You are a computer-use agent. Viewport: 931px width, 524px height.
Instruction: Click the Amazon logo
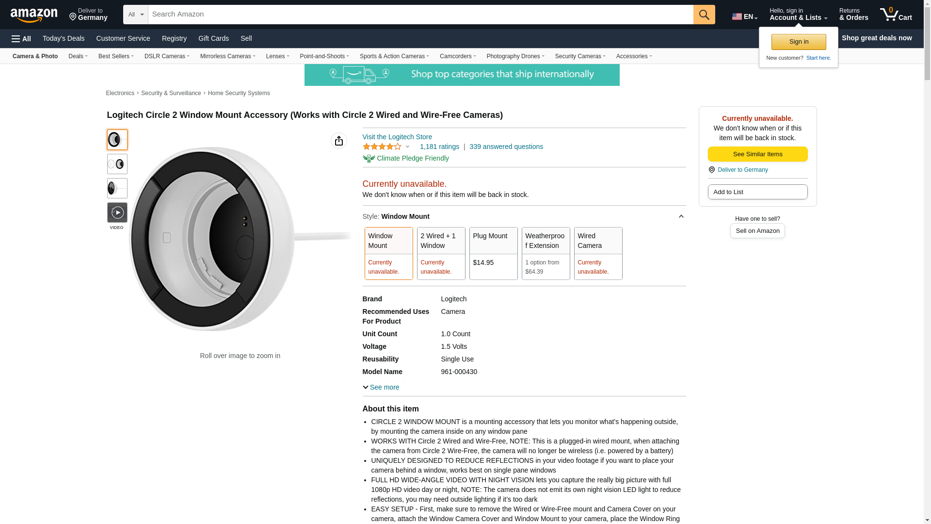(34, 15)
